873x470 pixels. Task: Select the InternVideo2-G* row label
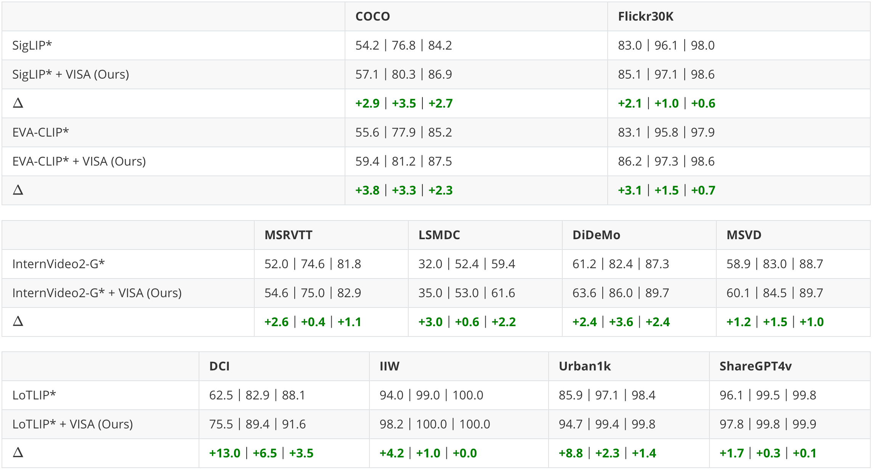[x=58, y=264]
